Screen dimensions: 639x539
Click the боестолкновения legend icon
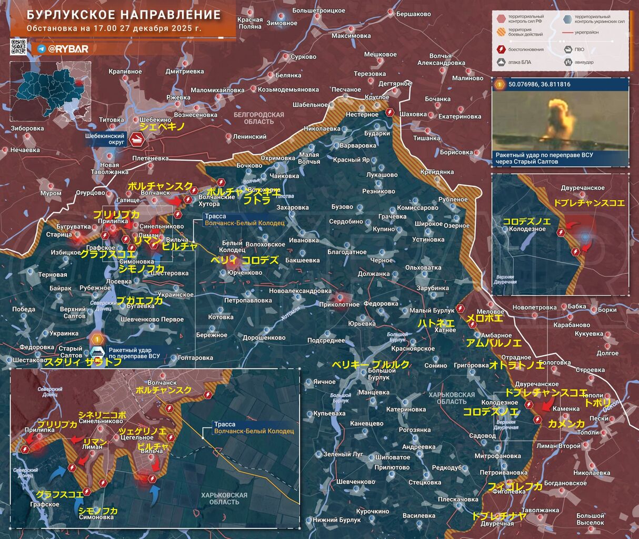tap(502, 49)
